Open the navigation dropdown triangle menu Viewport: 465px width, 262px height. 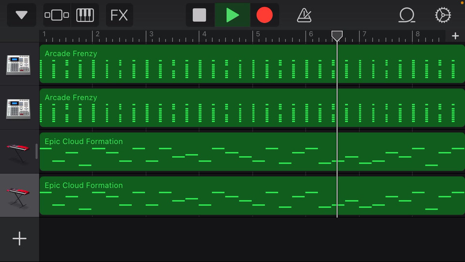tap(21, 15)
